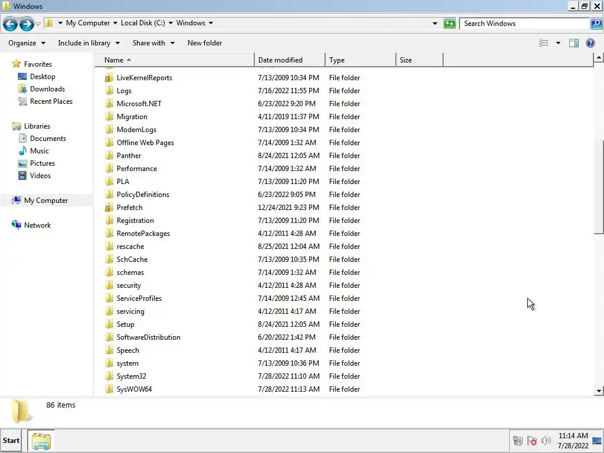Click Local Disk (C:) in the address bar
Image resolution: width=604 pixels, height=453 pixels.
(x=143, y=23)
